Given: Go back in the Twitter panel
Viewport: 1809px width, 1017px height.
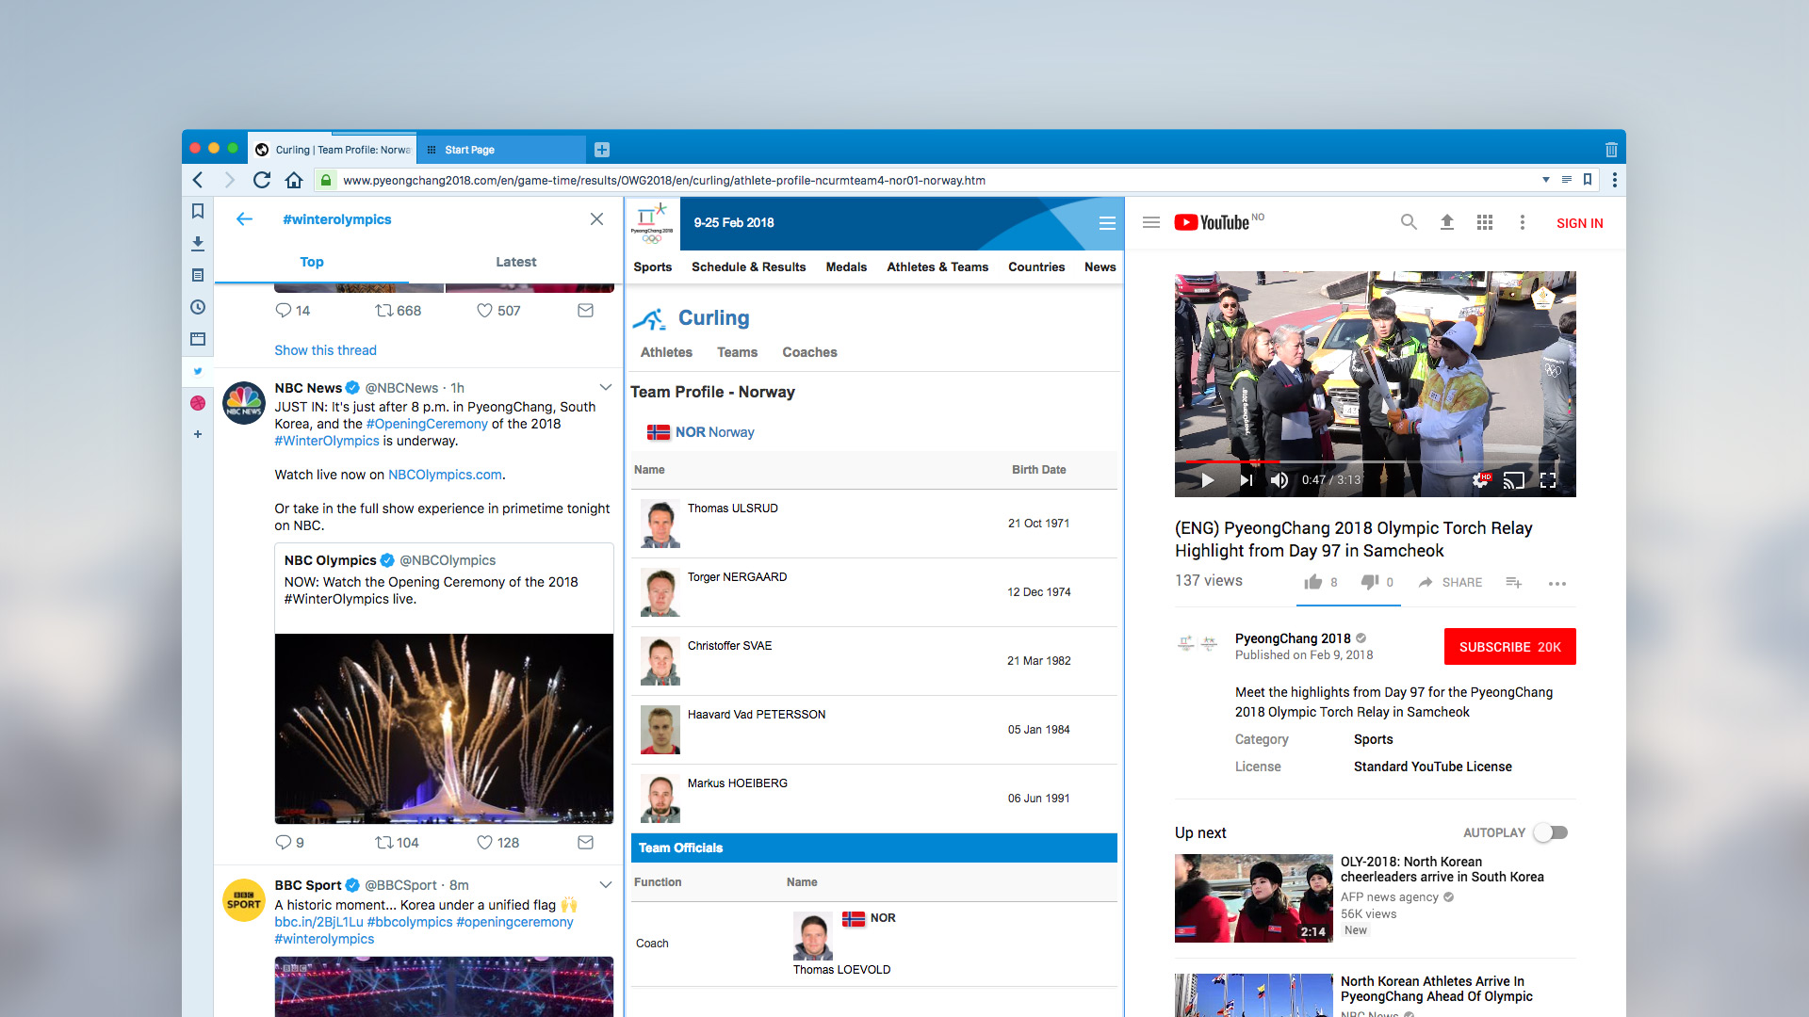Looking at the screenshot, I should (x=244, y=219).
